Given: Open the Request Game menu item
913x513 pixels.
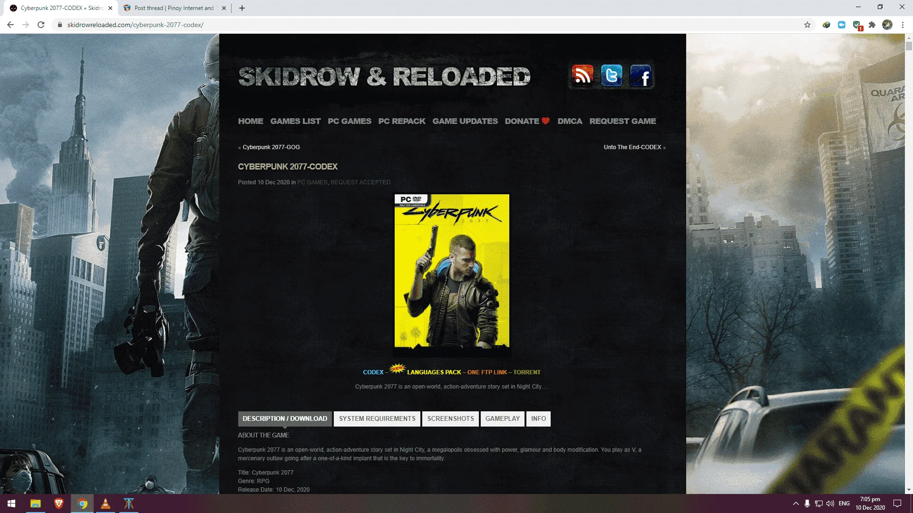Looking at the screenshot, I should click(x=622, y=121).
